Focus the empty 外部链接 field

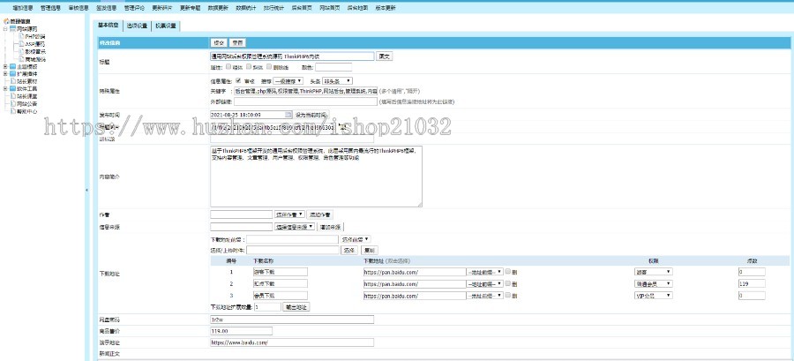click(x=306, y=102)
